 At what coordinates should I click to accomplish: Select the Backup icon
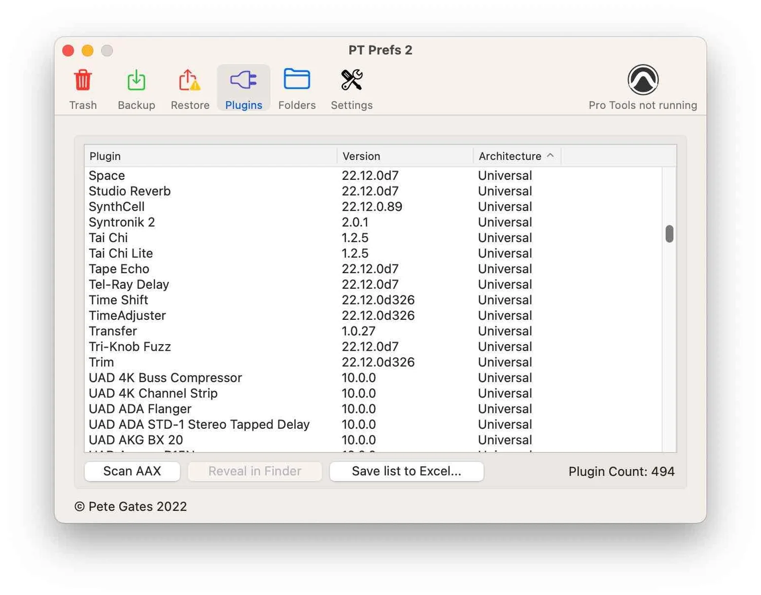(x=136, y=87)
